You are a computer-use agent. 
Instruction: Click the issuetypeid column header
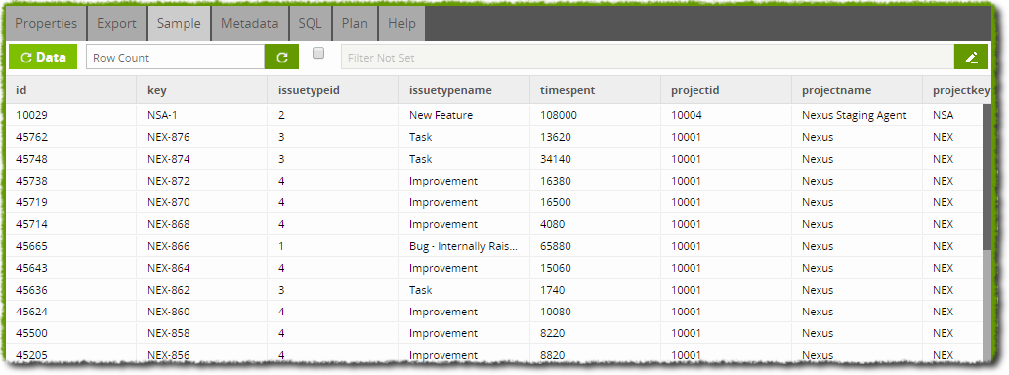[332, 90]
